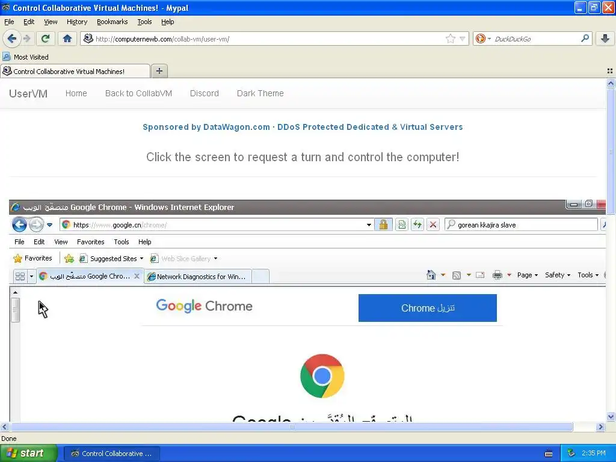Click Mypal back navigation arrow

12,38
